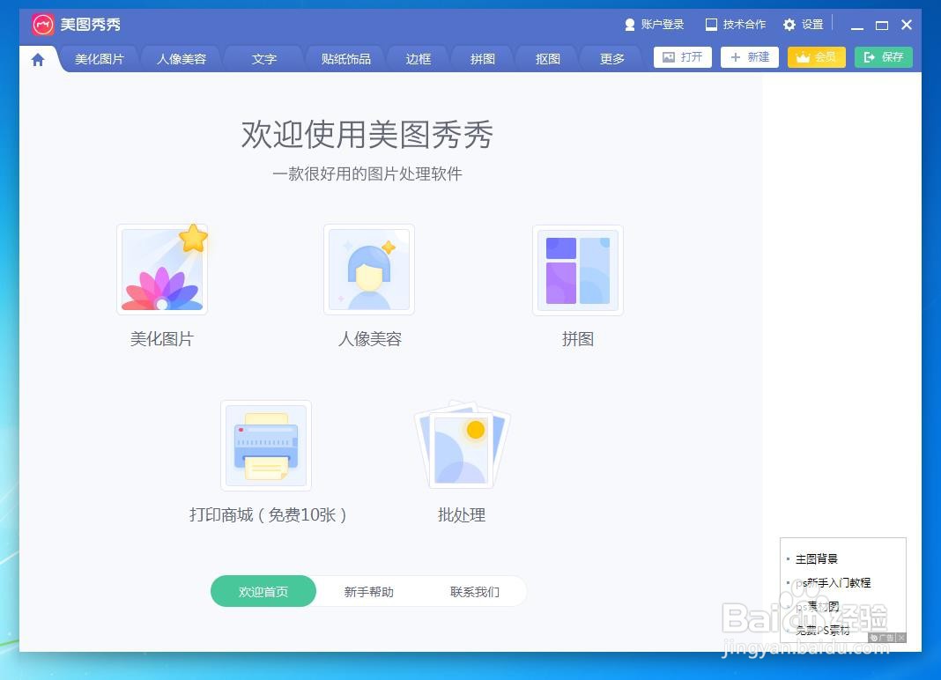Switch to the 抠图 cutout tab

pos(546,58)
